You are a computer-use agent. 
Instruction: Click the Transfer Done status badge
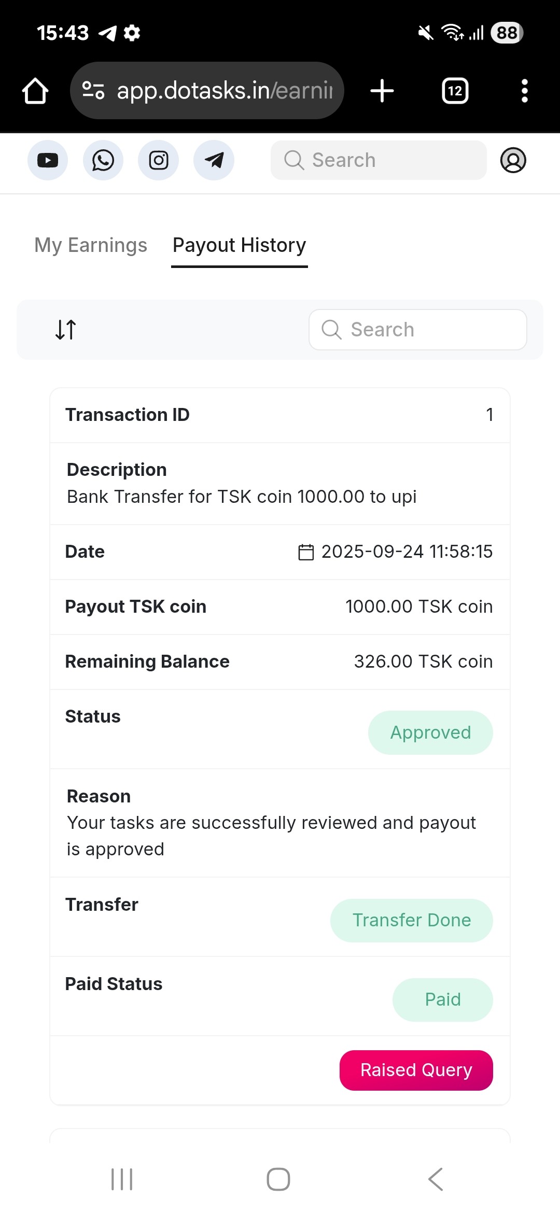click(411, 920)
